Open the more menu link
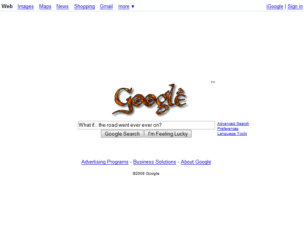This screenshot has width=304, height=235. pyautogui.click(x=124, y=7)
